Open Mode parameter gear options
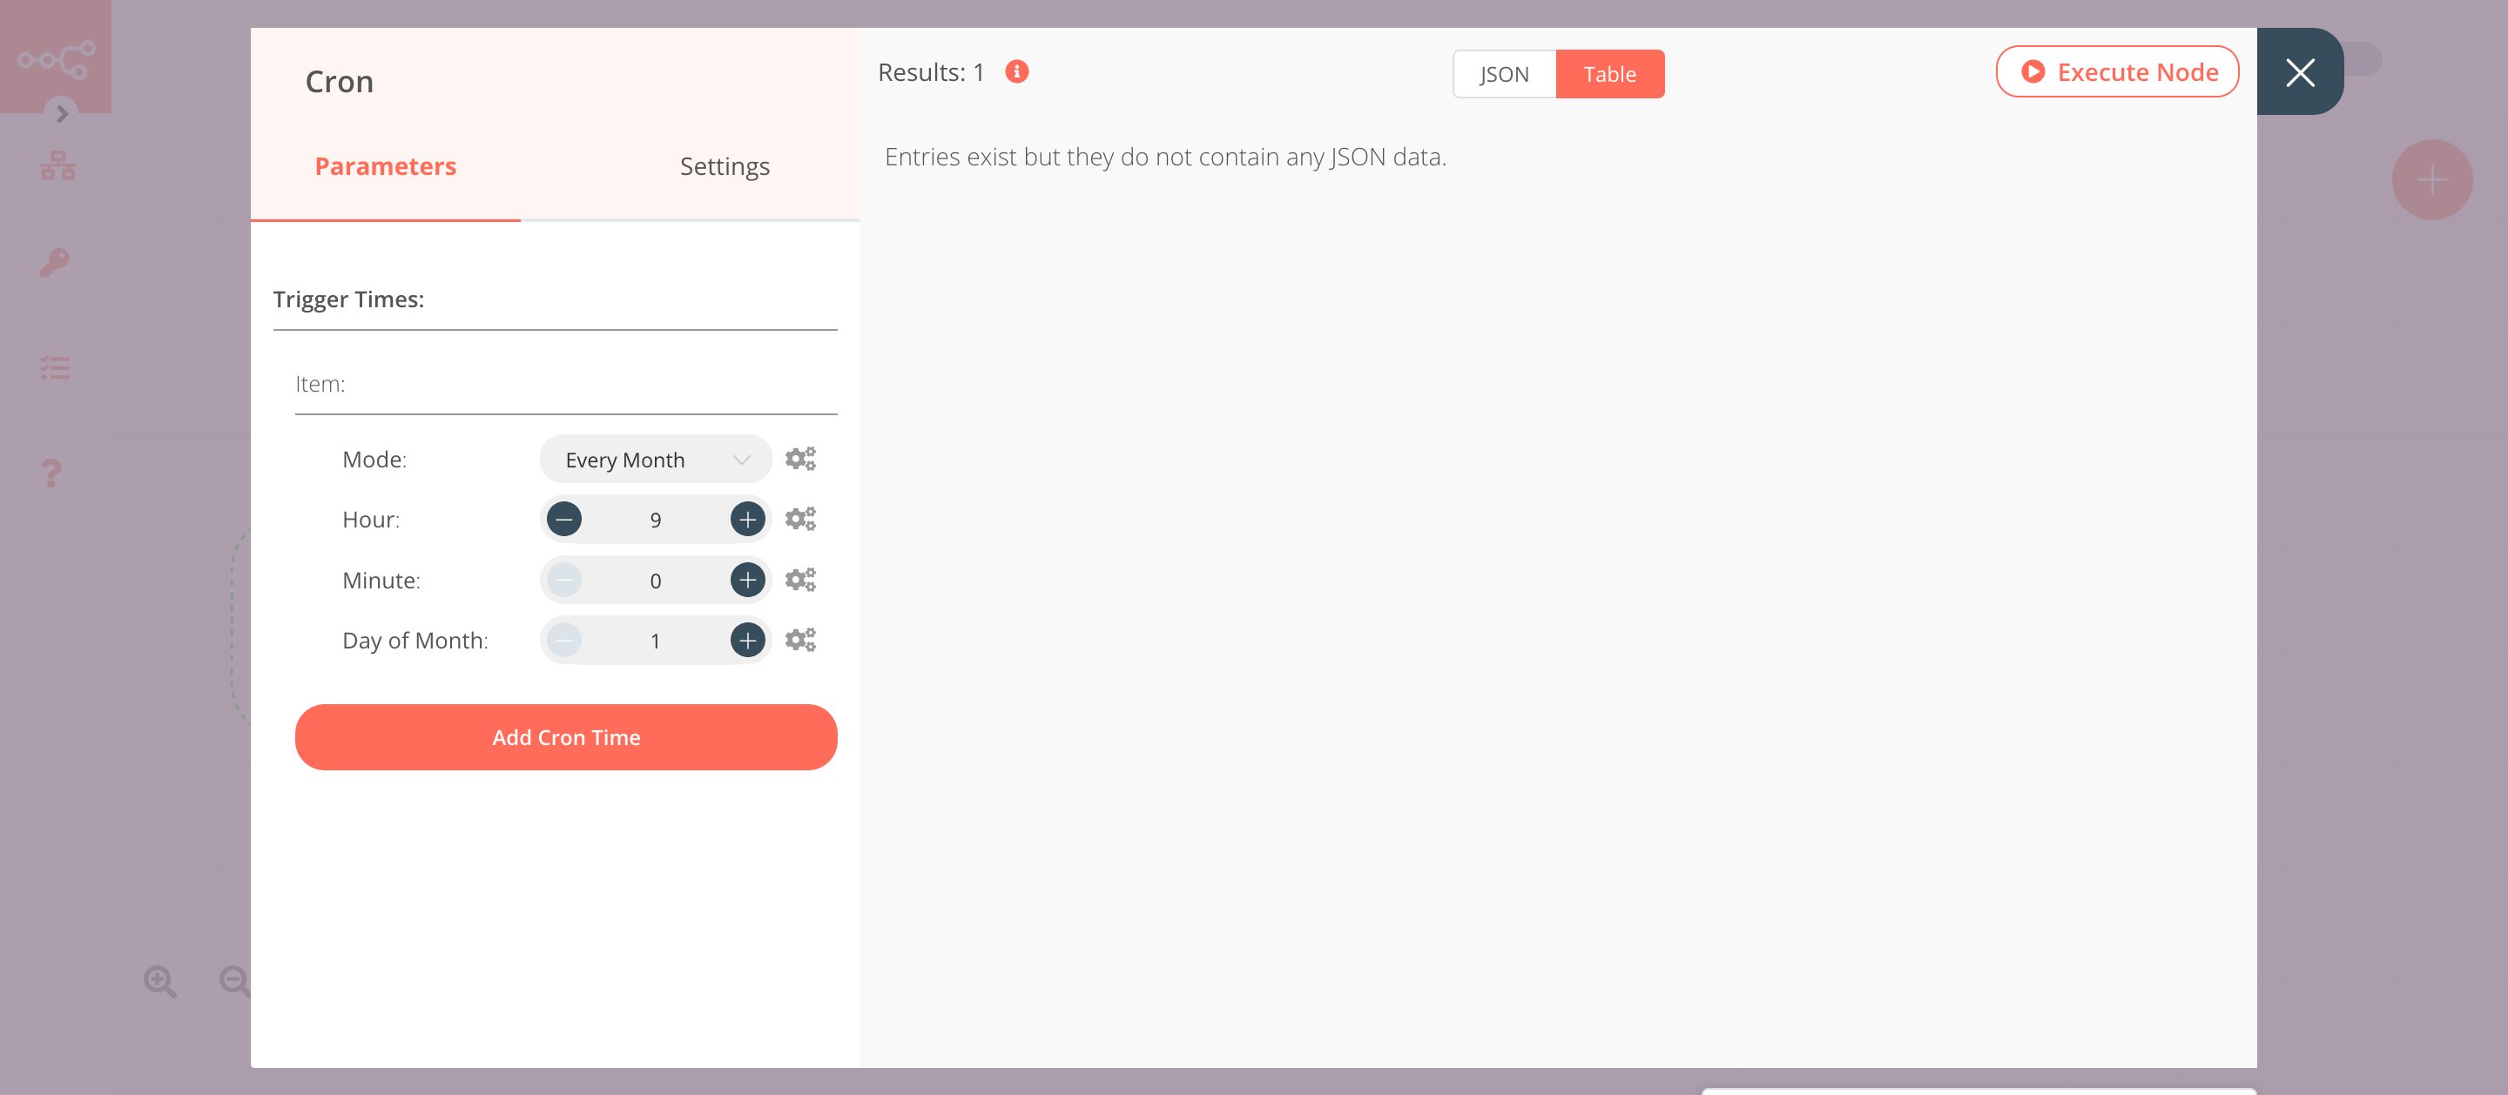2508x1095 pixels. point(800,458)
